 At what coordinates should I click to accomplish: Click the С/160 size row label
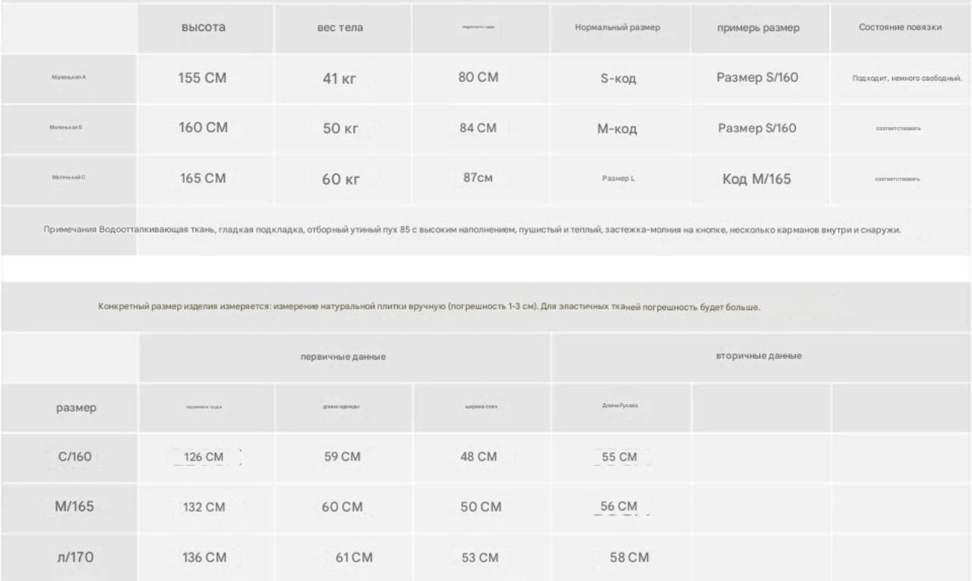[75, 457]
